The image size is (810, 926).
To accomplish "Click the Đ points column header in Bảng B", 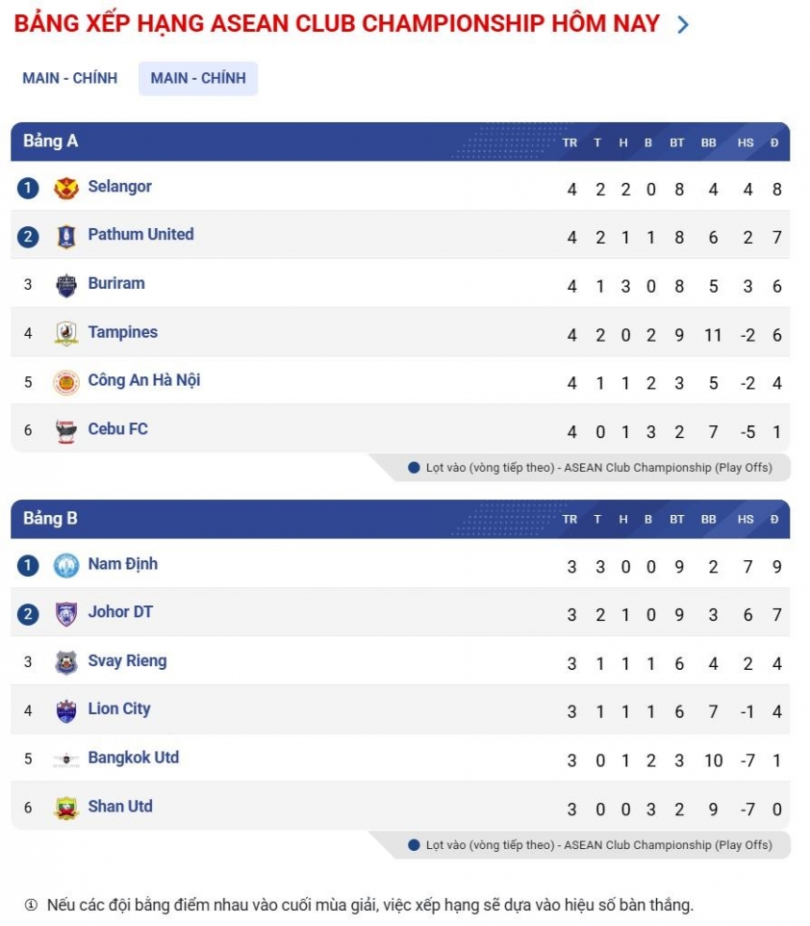I will [x=774, y=520].
